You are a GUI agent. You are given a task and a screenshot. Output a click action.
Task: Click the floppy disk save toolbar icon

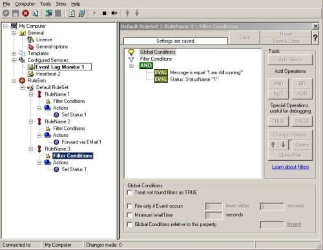(16, 14)
